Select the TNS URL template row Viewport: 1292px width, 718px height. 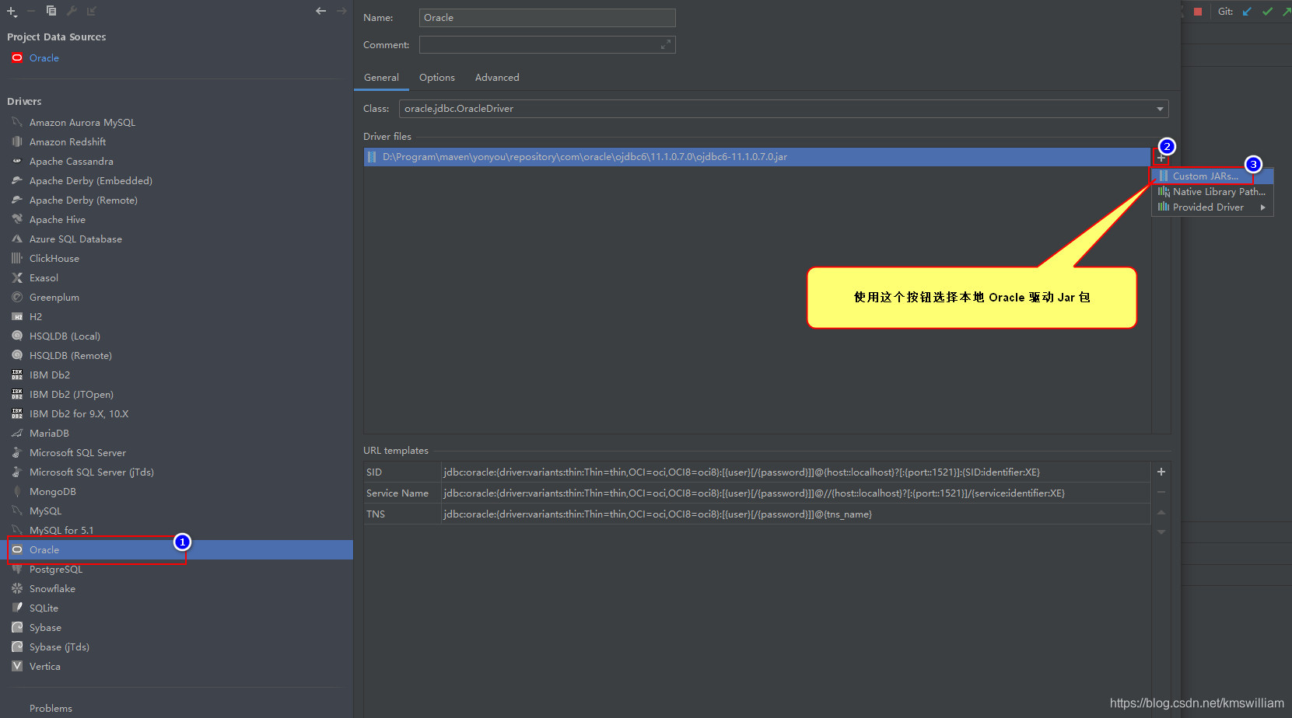point(757,514)
